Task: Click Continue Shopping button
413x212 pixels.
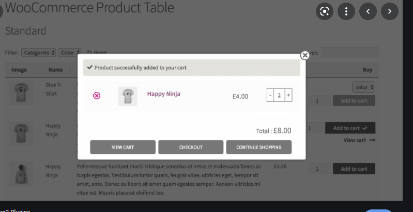Action: point(258,147)
